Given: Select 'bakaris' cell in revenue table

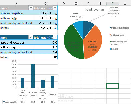Looking at the screenshot, I should click(17, 28).
